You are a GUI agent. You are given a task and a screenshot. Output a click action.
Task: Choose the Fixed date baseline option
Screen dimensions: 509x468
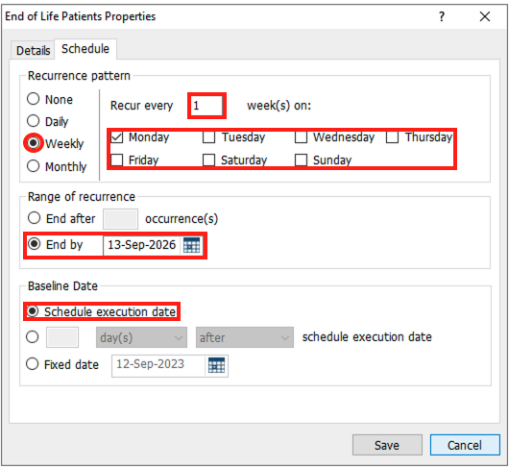pos(32,364)
